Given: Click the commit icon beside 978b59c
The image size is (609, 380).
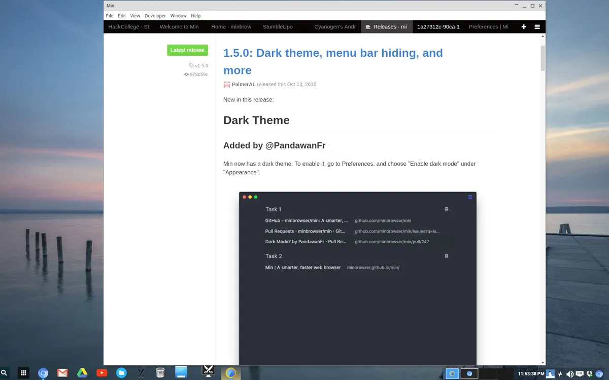Looking at the screenshot, I should point(186,74).
